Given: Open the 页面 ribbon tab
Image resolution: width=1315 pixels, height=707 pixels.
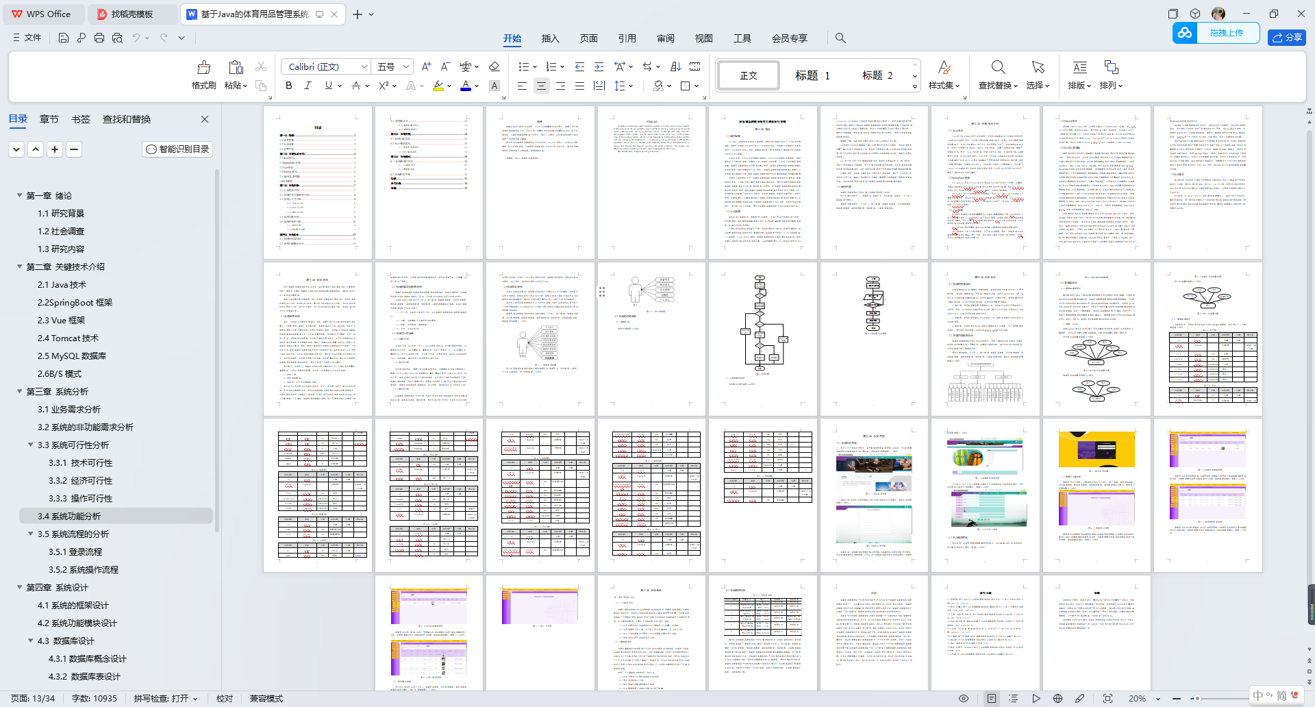Looking at the screenshot, I should pyautogui.click(x=588, y=38).
